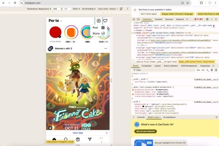Switch to the Console tab in DevTools
This screenshot has width=219, height=146.
coord(159,19)
